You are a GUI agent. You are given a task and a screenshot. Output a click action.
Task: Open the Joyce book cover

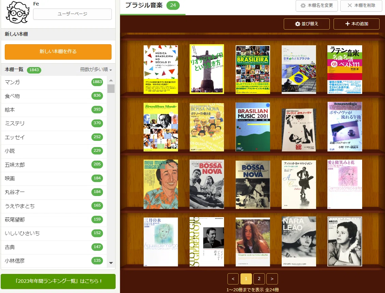(253, 242)
